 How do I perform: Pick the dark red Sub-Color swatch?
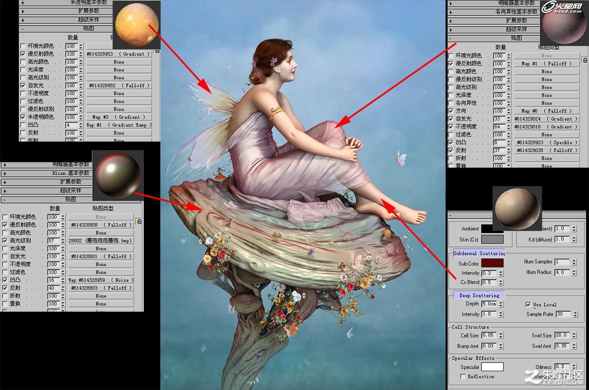pos(492,263)
